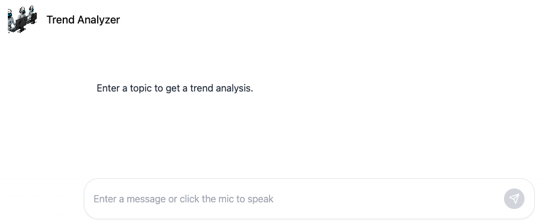545x224 pixels.
Task: Click the pixel-art robots at computers
Action: click(x=22, y=19)
